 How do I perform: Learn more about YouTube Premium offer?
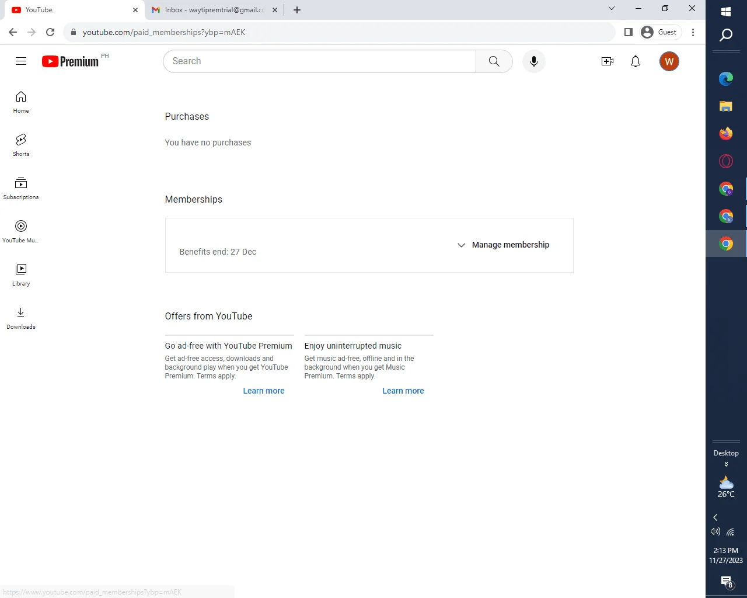click(x=264, y=391)
